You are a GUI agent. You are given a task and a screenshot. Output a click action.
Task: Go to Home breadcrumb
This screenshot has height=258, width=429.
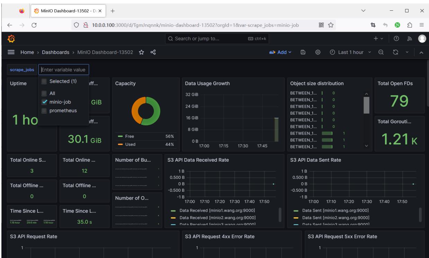click(x=27, y=52)
